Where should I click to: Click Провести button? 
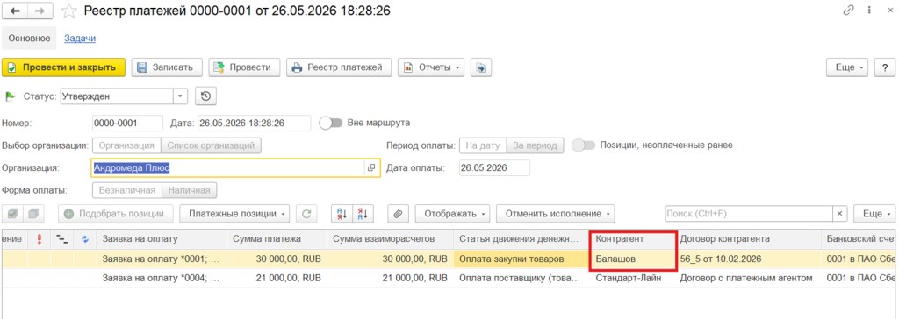click(244, 67)
